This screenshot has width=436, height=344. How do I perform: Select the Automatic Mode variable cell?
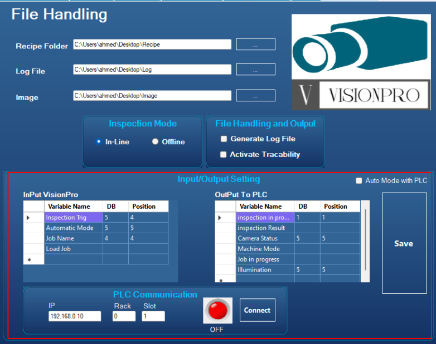pos(74,228)
